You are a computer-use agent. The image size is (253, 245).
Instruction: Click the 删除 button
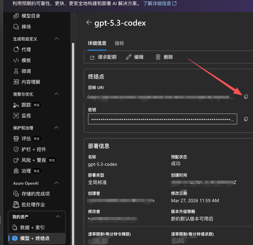coord(164,57)
